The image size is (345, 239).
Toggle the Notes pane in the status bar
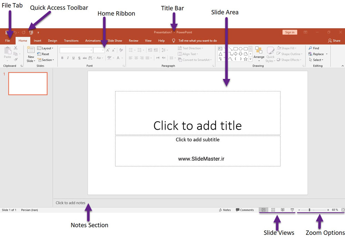coord(225,210)
